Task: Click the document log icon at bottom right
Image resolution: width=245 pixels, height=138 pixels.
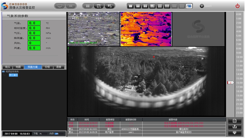Action: coord(235,121)
